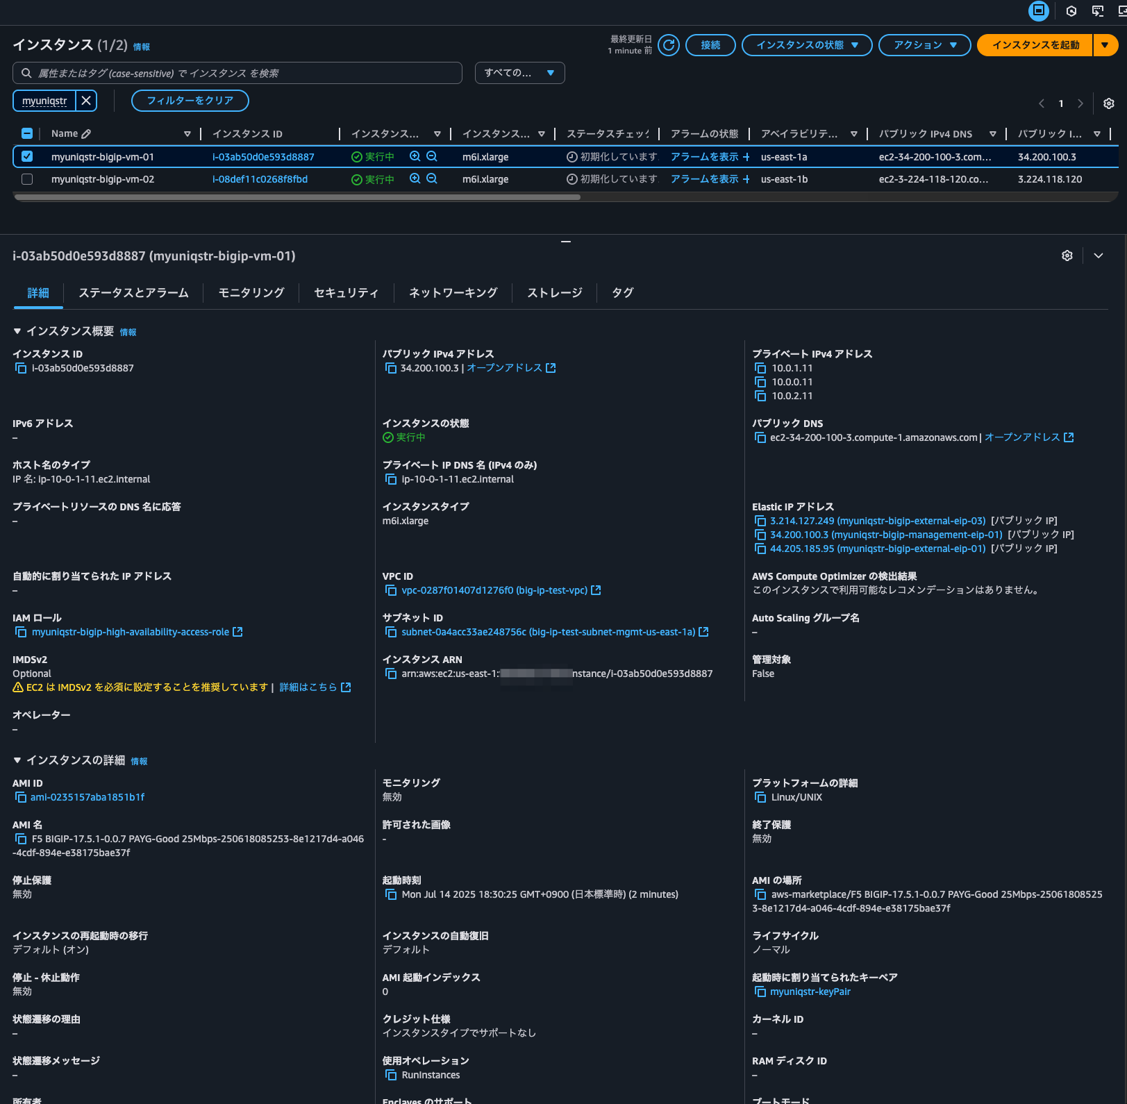Copy private IP 10.0.0.11
The width and height of the screenshot is (1127, 1104).
coord(760,382)
